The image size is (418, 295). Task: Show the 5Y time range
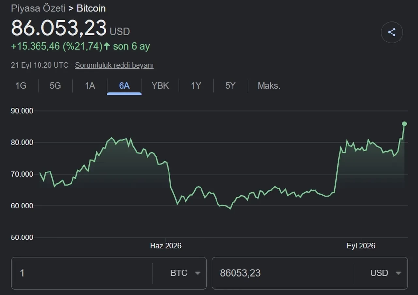click(230, 86)
